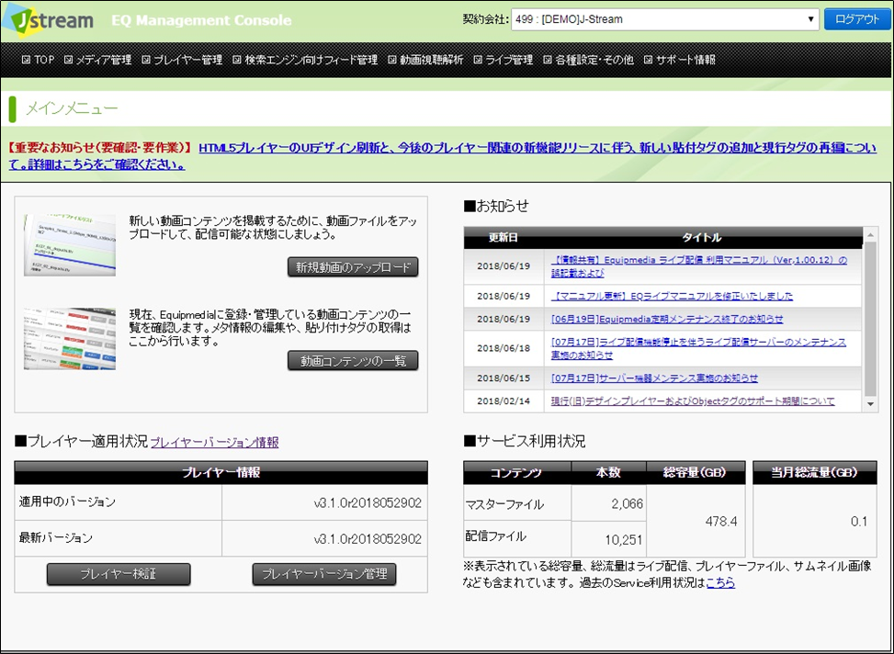
Task: Open the ライブ管理 menu
Action: point(503,60)
